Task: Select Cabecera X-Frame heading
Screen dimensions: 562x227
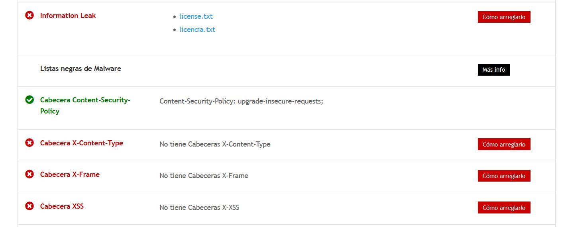Action: pos(70,174)
